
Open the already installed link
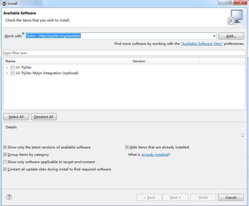click(155, 155)
